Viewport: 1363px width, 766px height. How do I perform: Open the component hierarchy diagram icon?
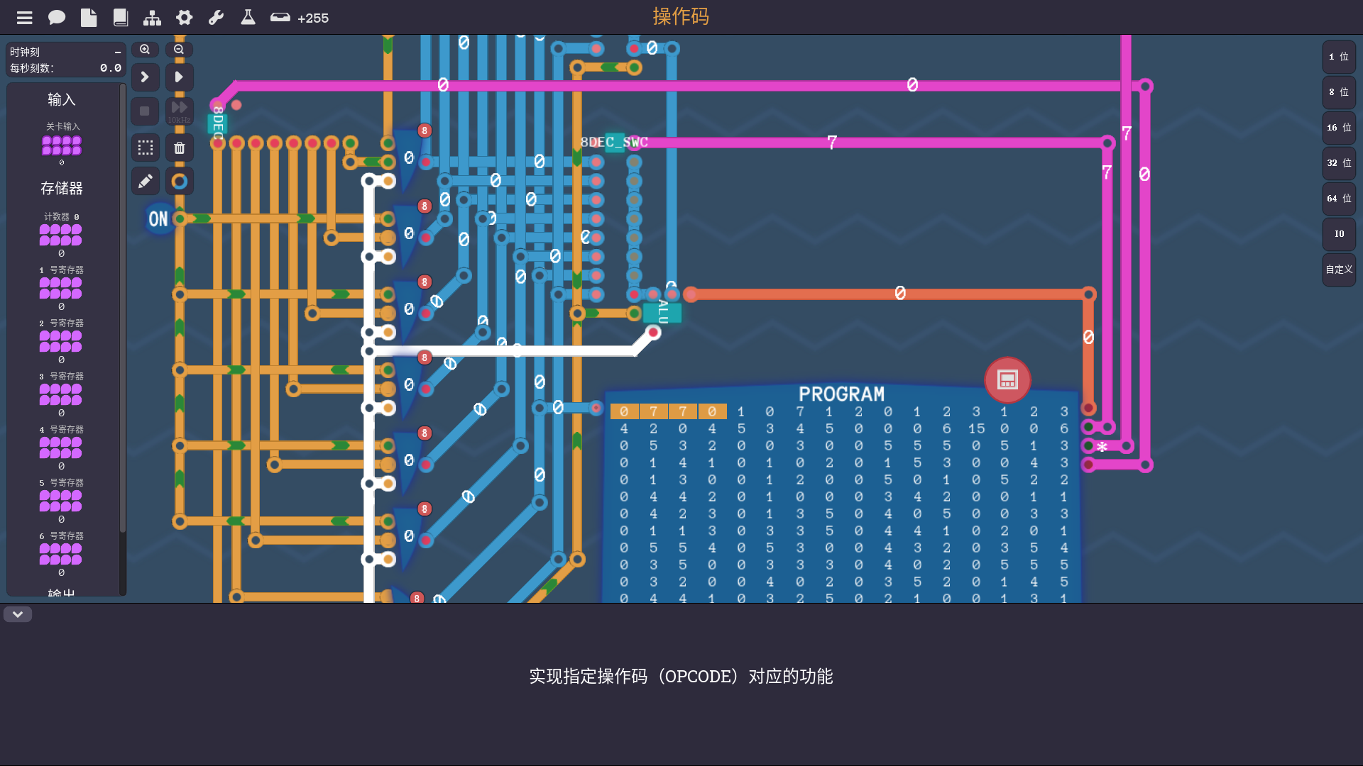pyautogui.click(x=152, y=18)
